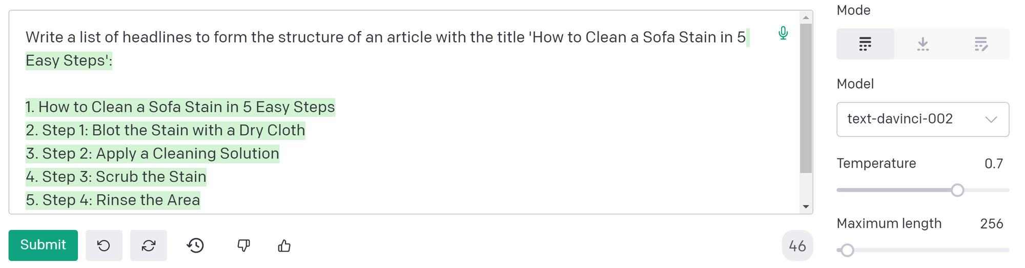The image size is (1025, 268).
Task: Click the regenerate refresh icon
Action: pyautogui.click(x=149, y=245)
